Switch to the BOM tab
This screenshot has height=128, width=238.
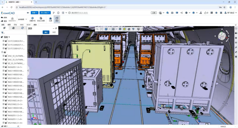click(29, 25)
